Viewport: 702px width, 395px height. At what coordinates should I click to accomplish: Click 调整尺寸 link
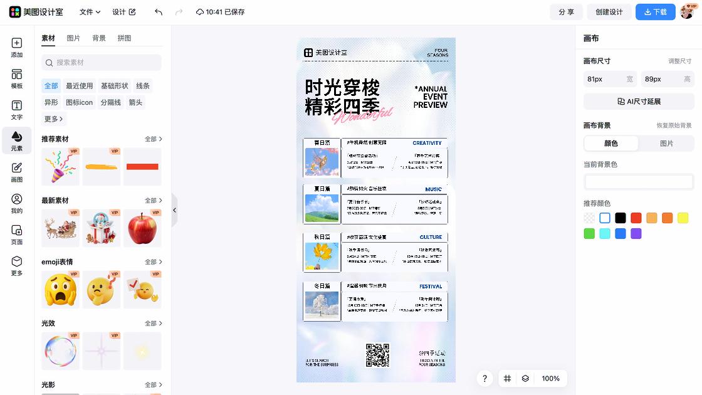pos(679,61)
